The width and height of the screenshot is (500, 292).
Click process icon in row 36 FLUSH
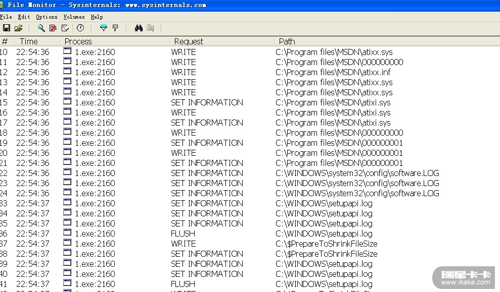(x=67, y=232)
